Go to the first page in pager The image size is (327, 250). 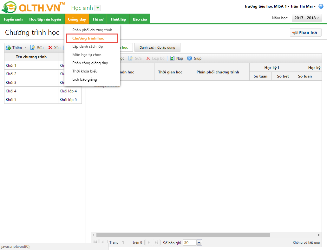(95, 242)
